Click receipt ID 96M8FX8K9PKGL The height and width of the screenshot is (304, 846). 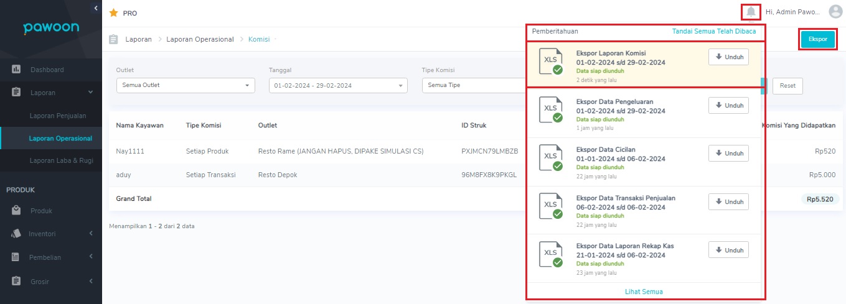pos(489,175)
